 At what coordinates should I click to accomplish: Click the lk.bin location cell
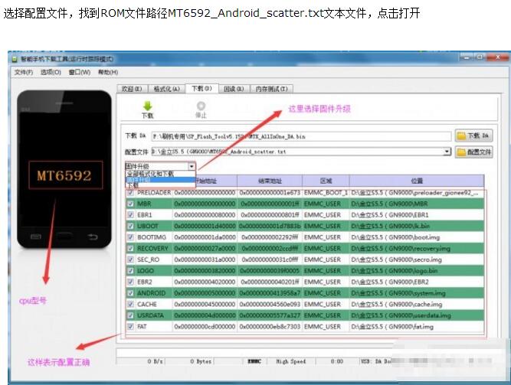(417, 226)
